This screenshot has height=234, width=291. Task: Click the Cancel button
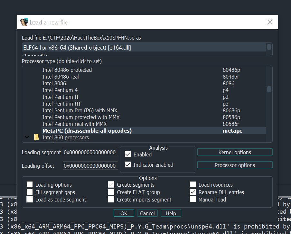(147, 213)
